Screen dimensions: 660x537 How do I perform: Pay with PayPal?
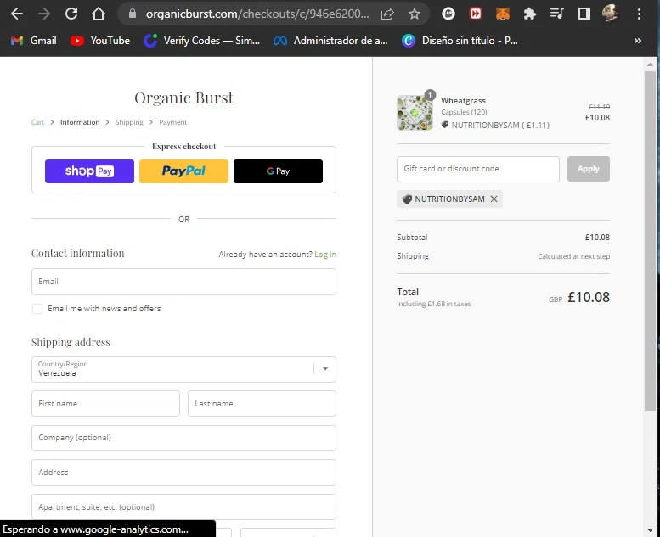[184, 171]
